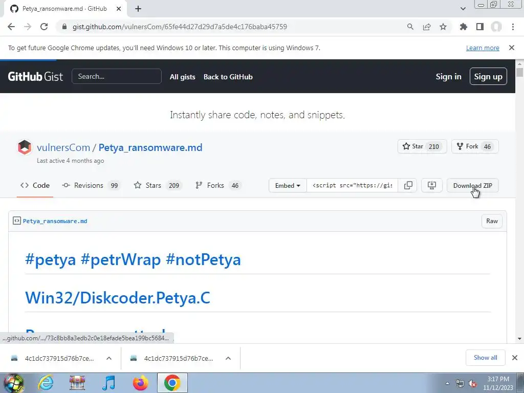524x393 pixels.
Task: Click the browser forward arrow
Action: 28,27
